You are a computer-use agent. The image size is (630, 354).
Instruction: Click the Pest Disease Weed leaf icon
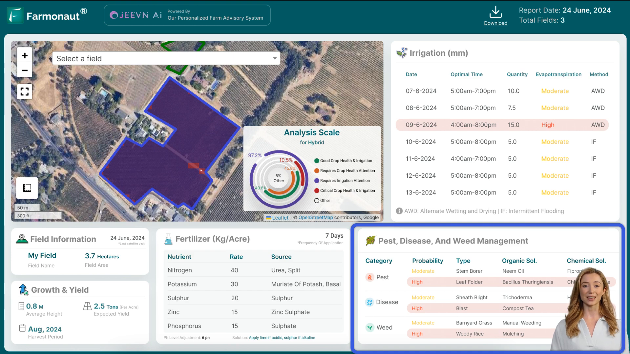click(370, 241)
